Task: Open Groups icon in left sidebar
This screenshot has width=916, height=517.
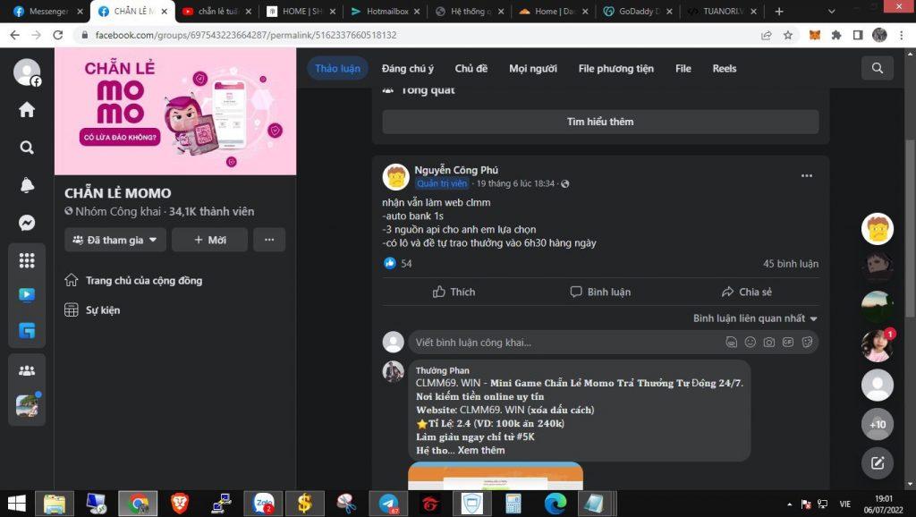Action: 27,369
